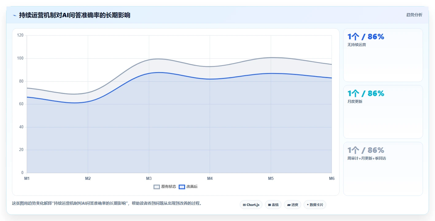Select the 进度 tag chip
435x221 pixels.
click(x=293, y=205)
